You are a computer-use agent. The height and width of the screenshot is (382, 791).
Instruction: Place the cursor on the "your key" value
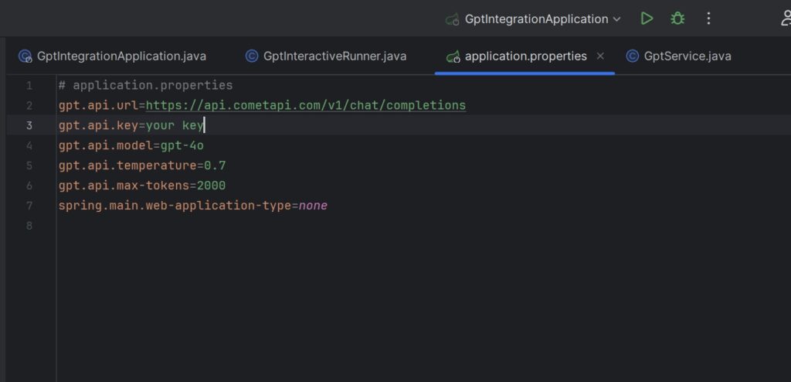173,125
